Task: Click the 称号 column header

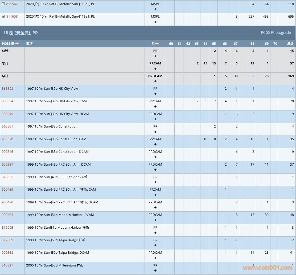Action: coord(155,44)
